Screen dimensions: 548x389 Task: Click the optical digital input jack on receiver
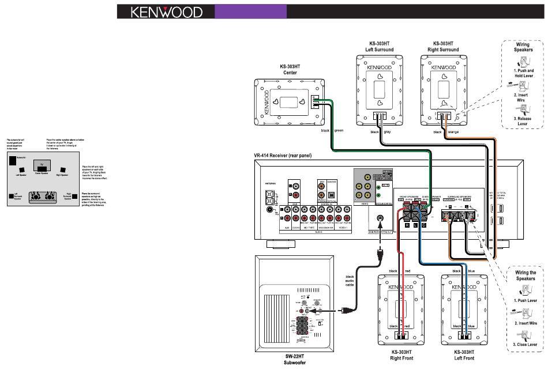pyautogui.click(x=331, y=195)
